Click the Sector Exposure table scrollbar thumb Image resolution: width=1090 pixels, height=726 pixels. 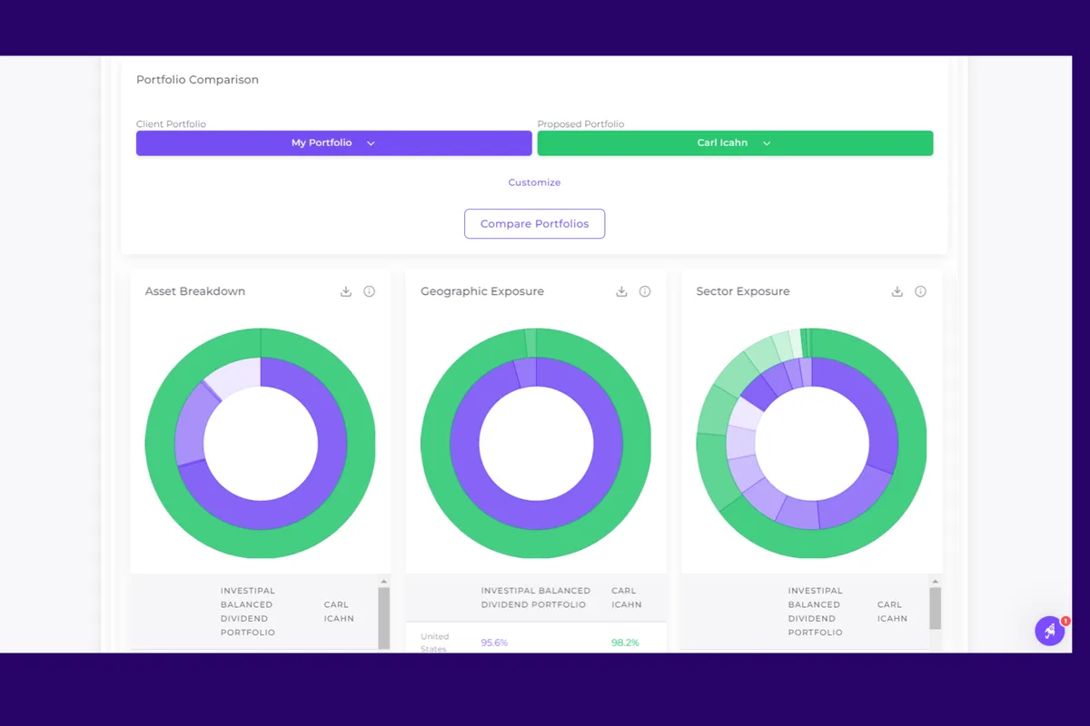pos(935,608)
